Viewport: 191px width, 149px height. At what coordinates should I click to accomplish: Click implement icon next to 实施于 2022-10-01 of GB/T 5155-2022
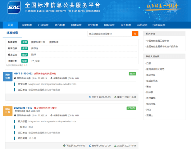click(x=115, y=97)
